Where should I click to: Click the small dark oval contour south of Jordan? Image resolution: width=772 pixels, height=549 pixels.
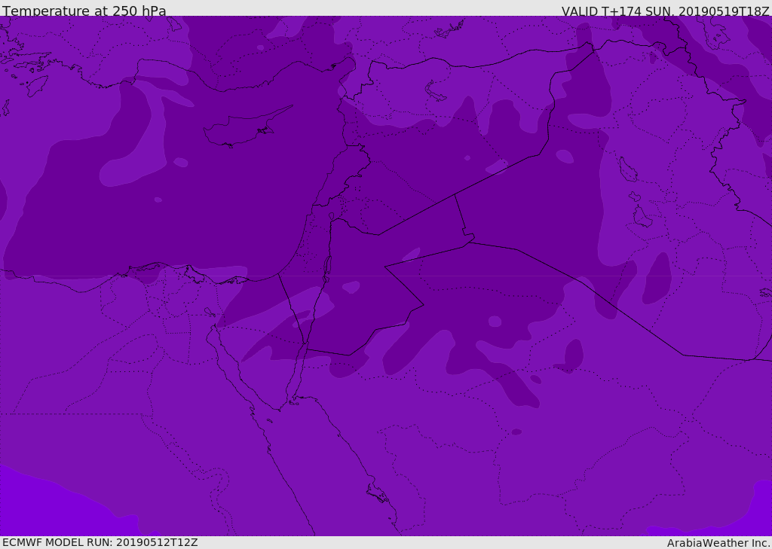516,432
